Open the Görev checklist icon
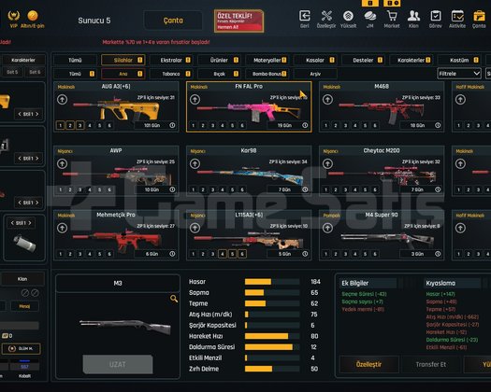The width and height of the screenshot is (491, 392). click(x=436, y=16)
